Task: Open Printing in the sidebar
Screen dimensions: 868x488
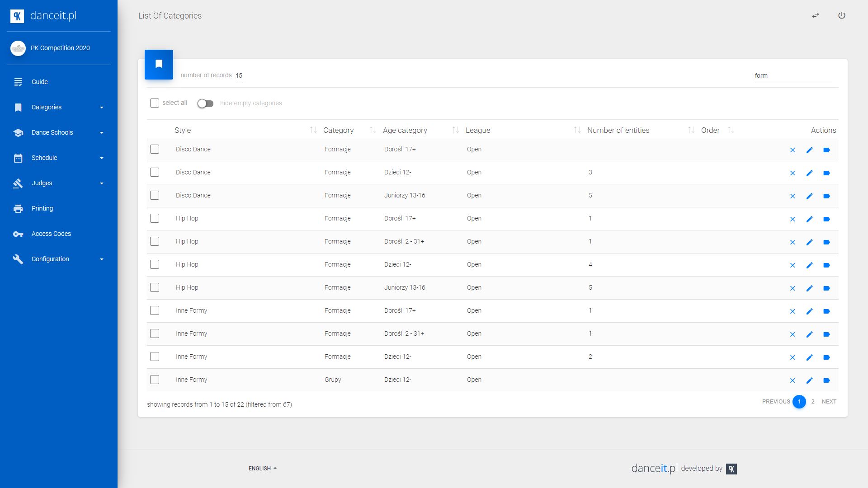Action: (42, 208)
